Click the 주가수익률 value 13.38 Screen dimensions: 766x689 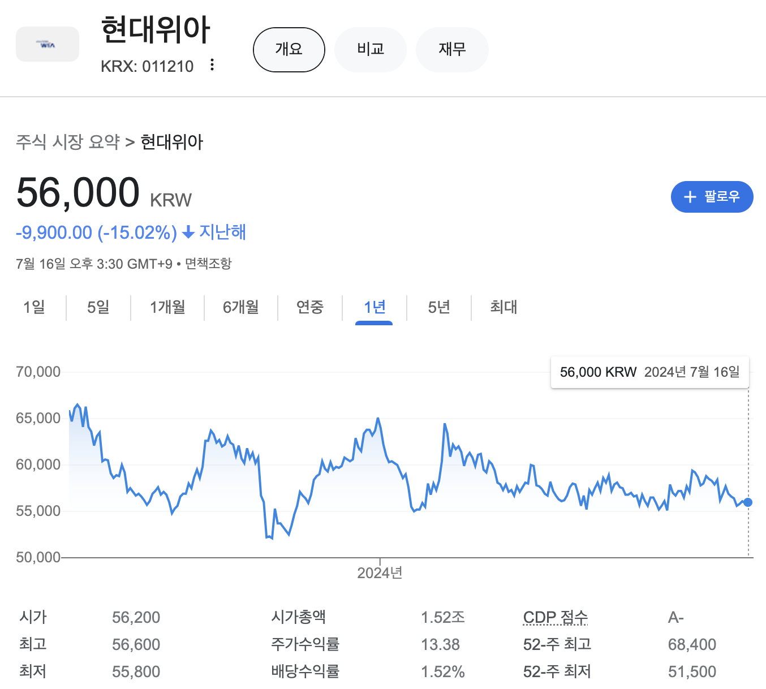click(440, 644)
